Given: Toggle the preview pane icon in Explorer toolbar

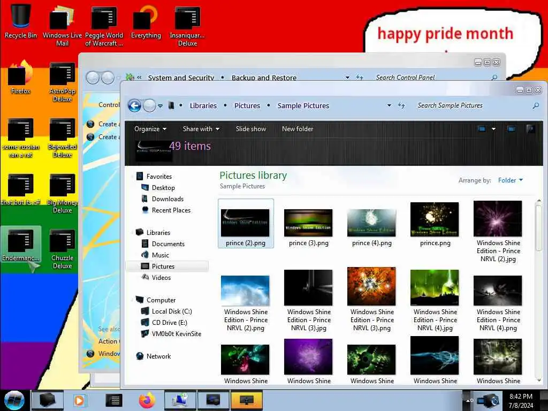Looking at the screenshot, I should 511,129.
